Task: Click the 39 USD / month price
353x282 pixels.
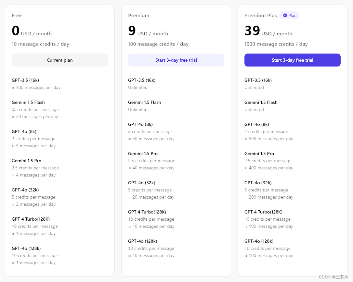Action: [x=268, y=31]
